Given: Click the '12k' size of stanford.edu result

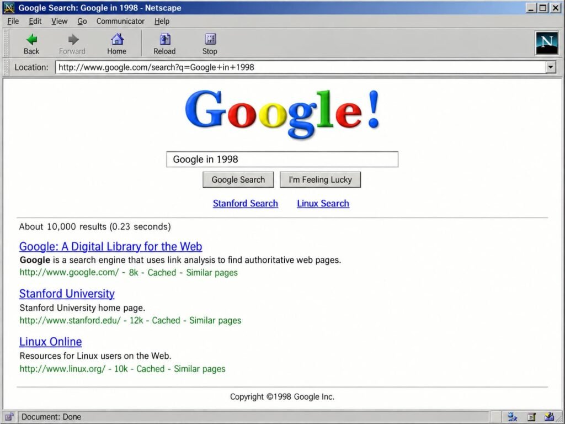Looking at the screenshot, I should click(x=137, y=321).
